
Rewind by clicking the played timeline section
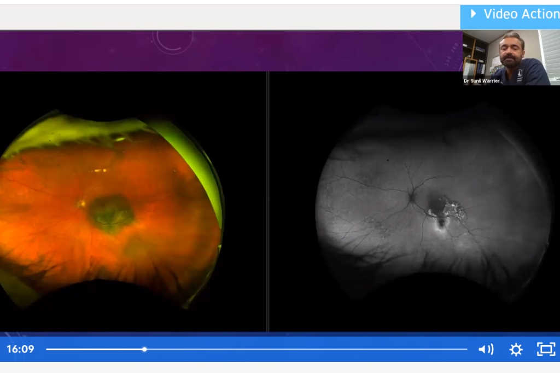tap(93, 349)
